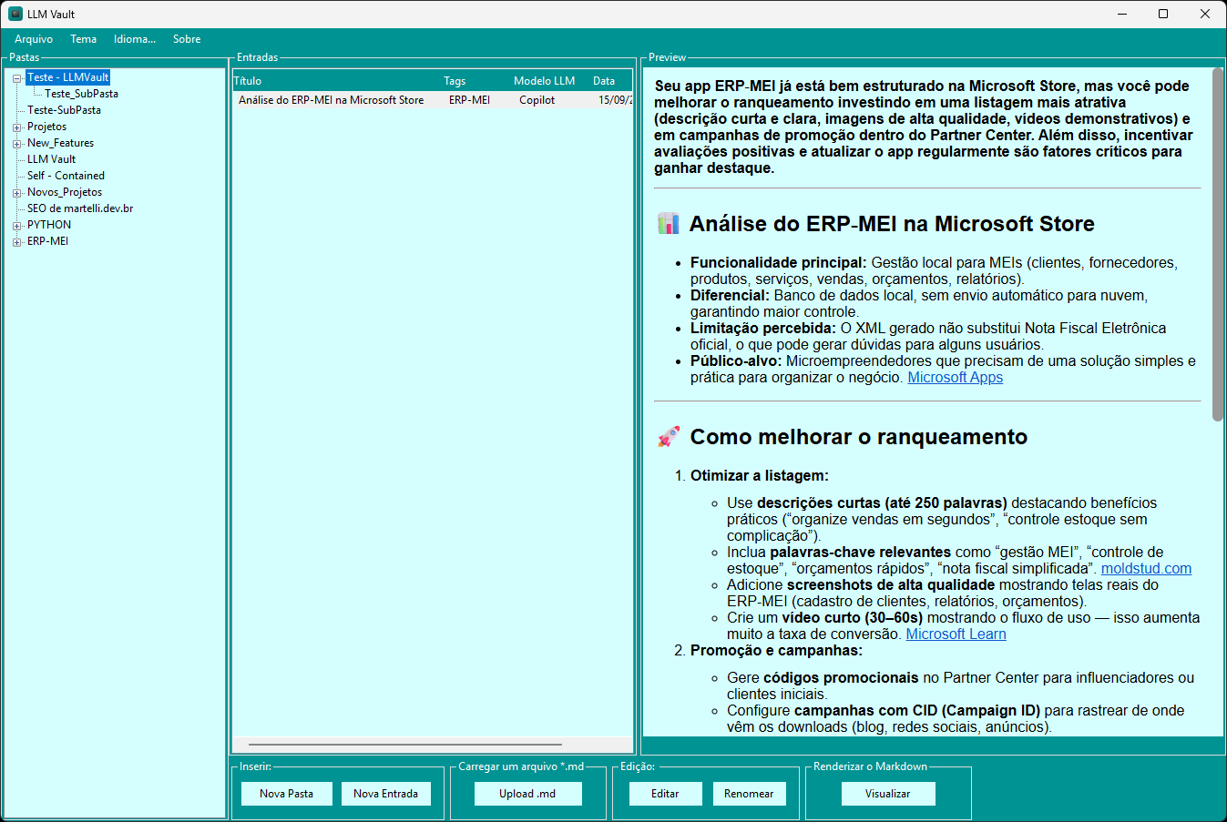Open the Microsoft Learn link
This screenshot has width=1227, height=822.
click(x=956, y=634)
